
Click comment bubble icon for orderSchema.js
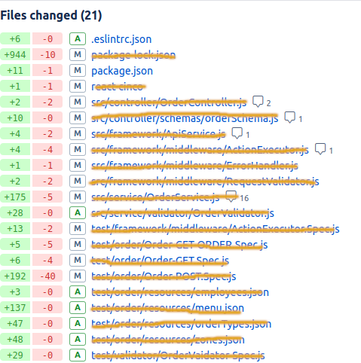289,117
